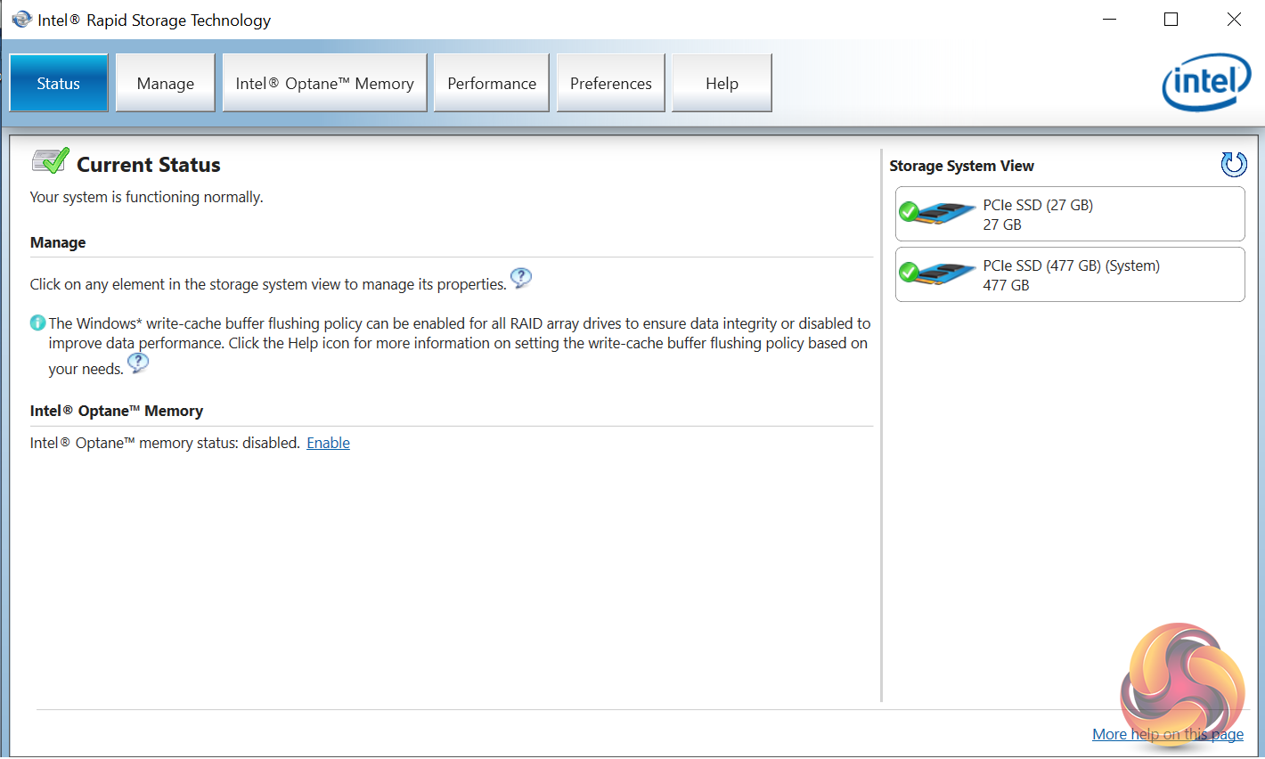Select the PCIe SSD (477 GB) (System) entry
1265x759 pixels.
(1070, 274)
